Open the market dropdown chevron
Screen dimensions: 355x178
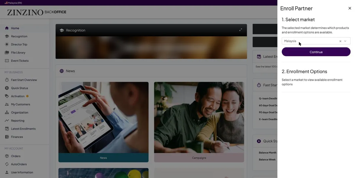pyautogui.click(x=345, y=41)
